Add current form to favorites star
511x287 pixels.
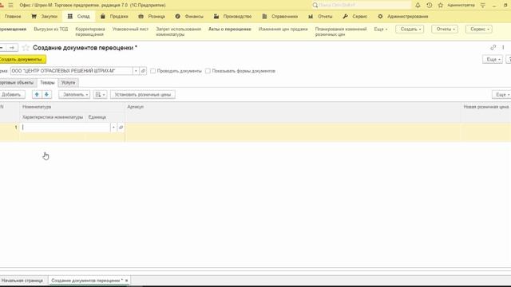(x=26, y=48)
